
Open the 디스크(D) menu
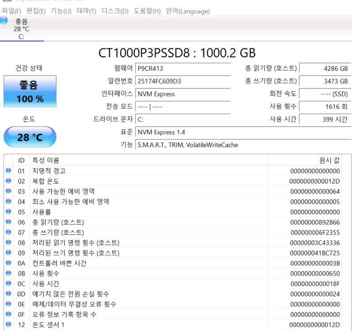tap(115, 11)
